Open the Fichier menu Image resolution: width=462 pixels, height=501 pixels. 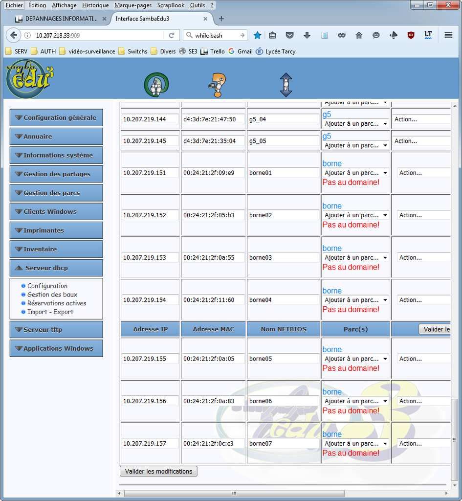point(14,5)
